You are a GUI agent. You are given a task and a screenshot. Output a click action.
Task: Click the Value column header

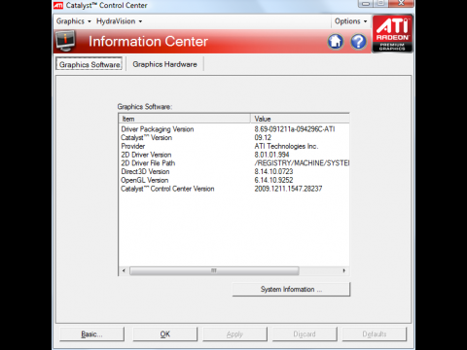(x=300, y=119)
